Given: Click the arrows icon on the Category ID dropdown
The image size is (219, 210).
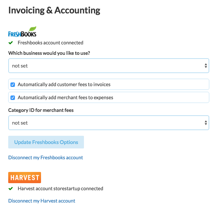Looking at the screenshot, I should (206, 123).
